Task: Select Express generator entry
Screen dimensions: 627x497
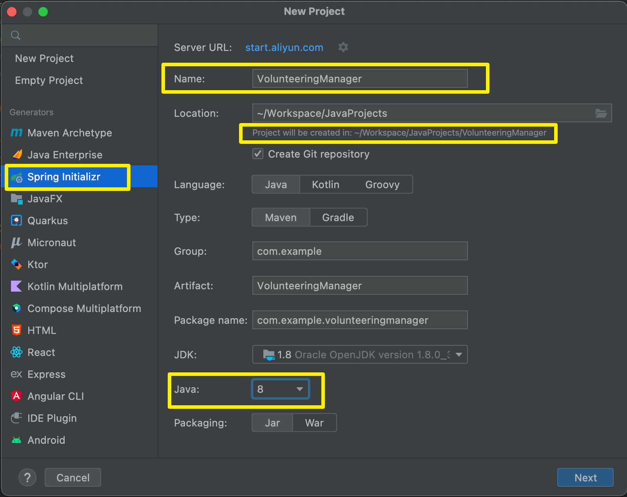Action: point(80,374)
